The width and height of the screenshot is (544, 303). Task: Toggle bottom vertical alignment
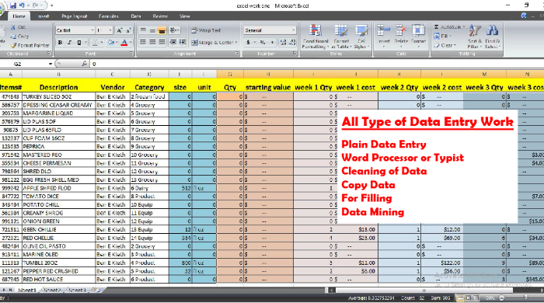pos(162,30)
